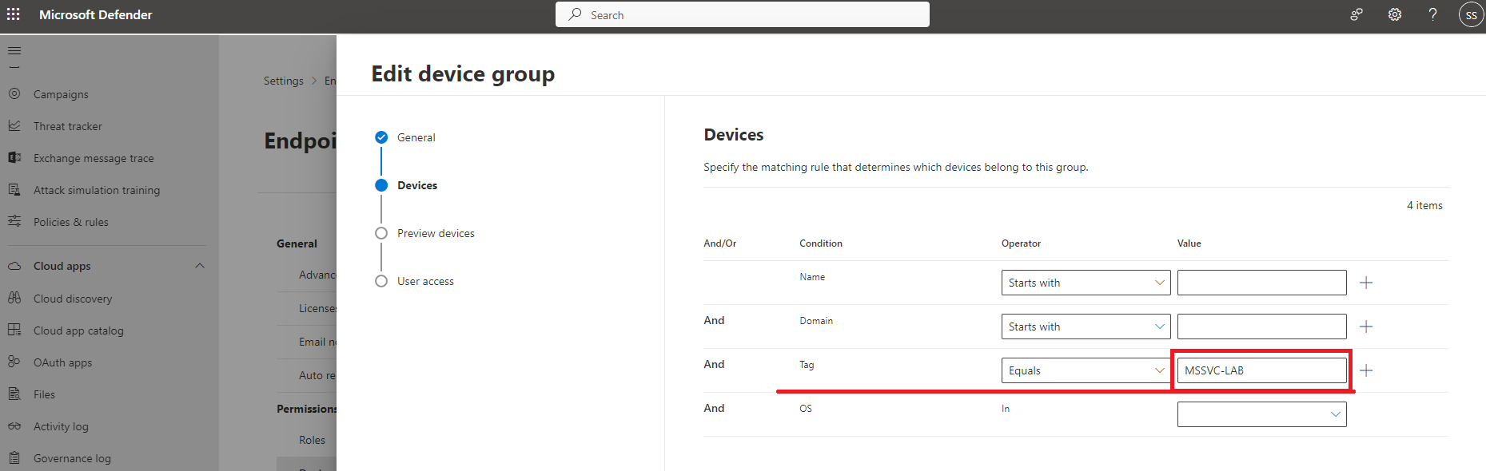Open Attack simulation training in sidebar
Screen dimensions: 1486x471
(97, 190)
